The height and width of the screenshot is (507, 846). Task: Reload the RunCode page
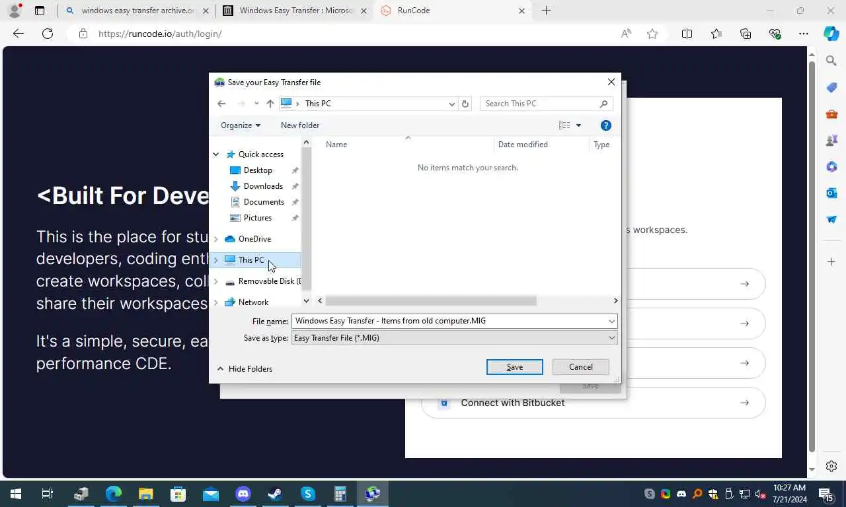(x=48, y=34)
